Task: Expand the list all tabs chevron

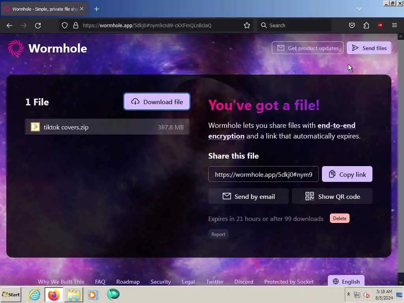Action: click(359, 9)
